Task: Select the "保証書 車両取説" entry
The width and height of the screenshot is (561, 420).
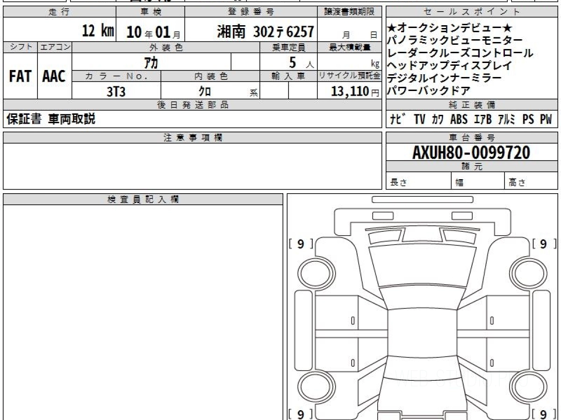Action: click(50, 119)
